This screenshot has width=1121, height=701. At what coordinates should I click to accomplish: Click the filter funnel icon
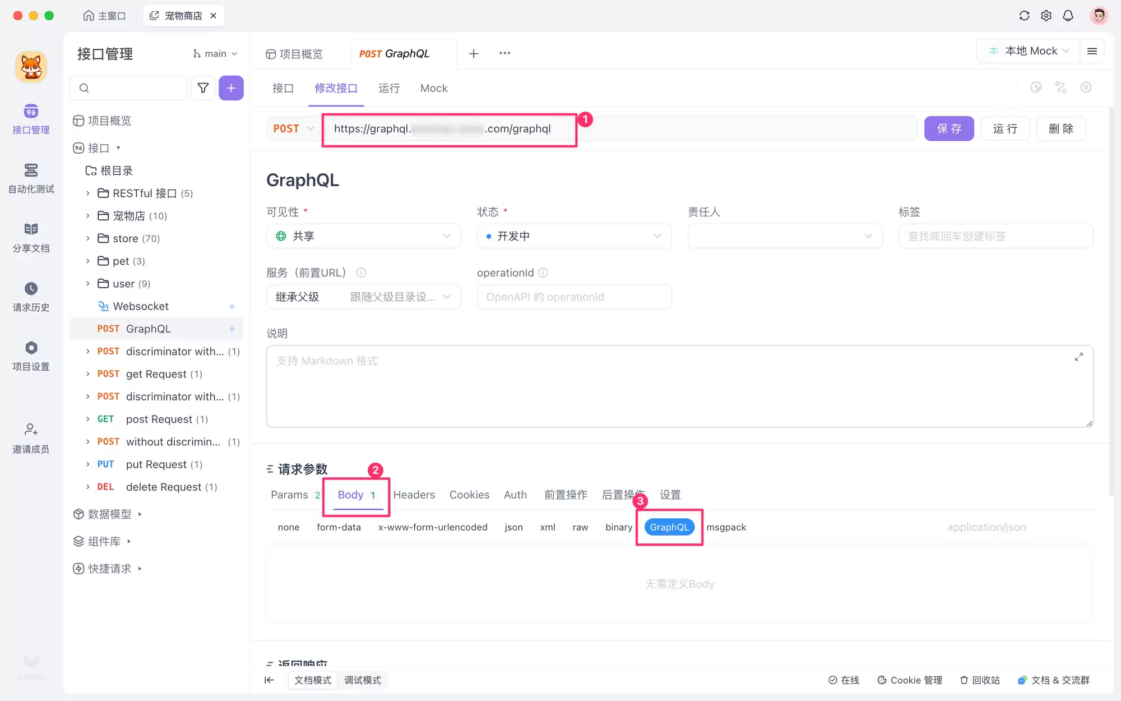[x=203, y=87]
